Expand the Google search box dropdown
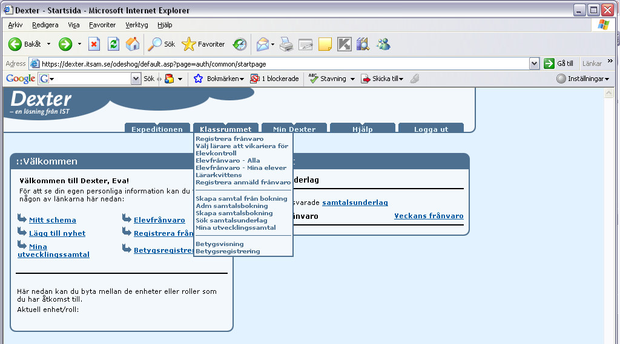 point(136,79)
